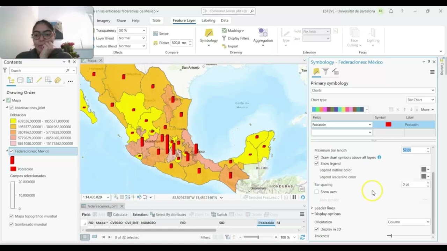Select the List By Editing pencil icon
The height and width of the screenshot is (251, 447).
point(39,81)
